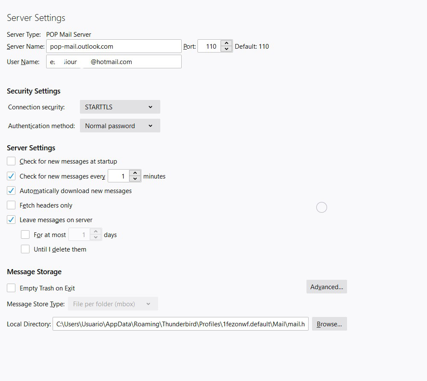Open the Message Store Type dropdown
The height and width of the screenshot is (381, 427).
(x=112, y=304)
